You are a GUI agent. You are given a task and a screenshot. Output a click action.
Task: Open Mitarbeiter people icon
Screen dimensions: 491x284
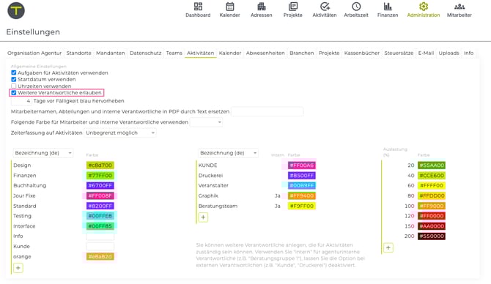pos(459,7)
